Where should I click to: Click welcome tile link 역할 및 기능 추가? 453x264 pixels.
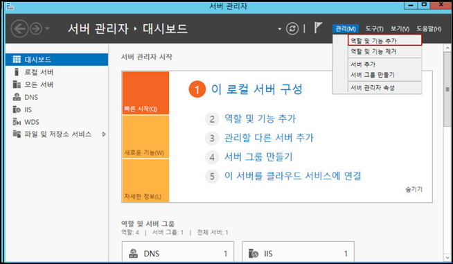point(260,118)
